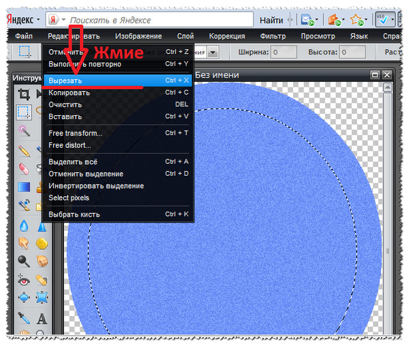Choose Free transform... menu entry

[118, 133]
